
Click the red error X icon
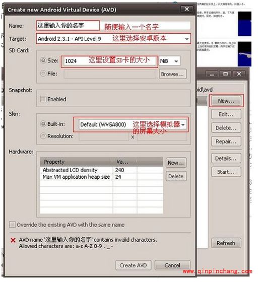coord(13,240)
